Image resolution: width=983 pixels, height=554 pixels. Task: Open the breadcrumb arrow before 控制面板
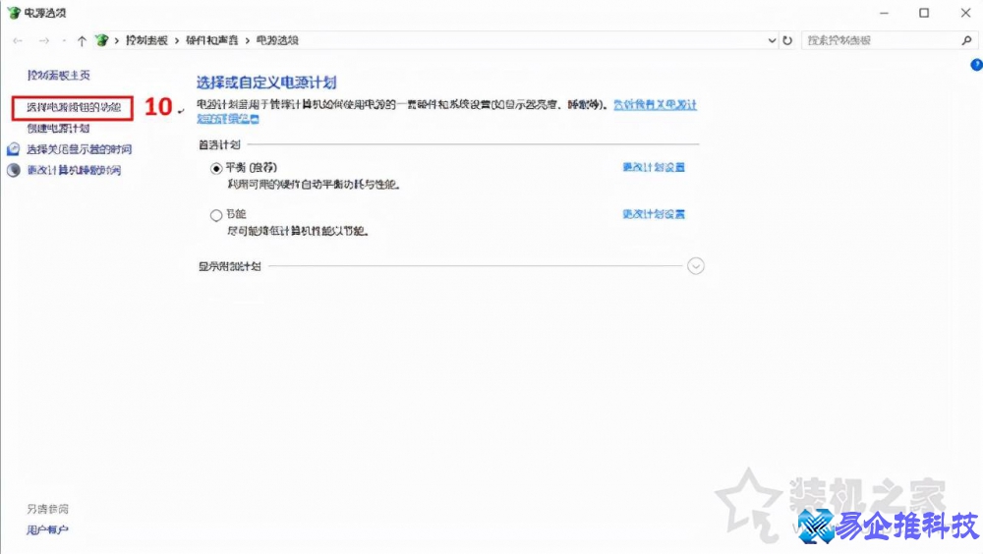[x=117, y=40]
